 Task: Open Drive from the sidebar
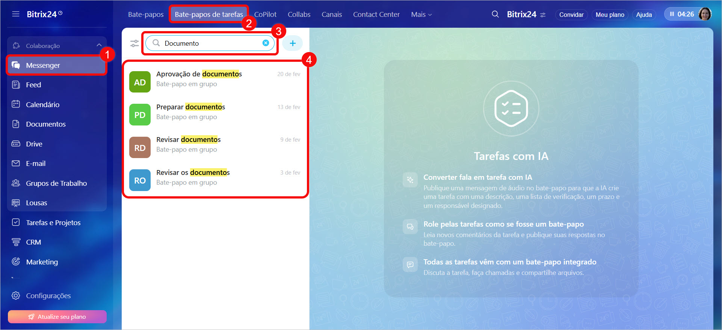34,144
